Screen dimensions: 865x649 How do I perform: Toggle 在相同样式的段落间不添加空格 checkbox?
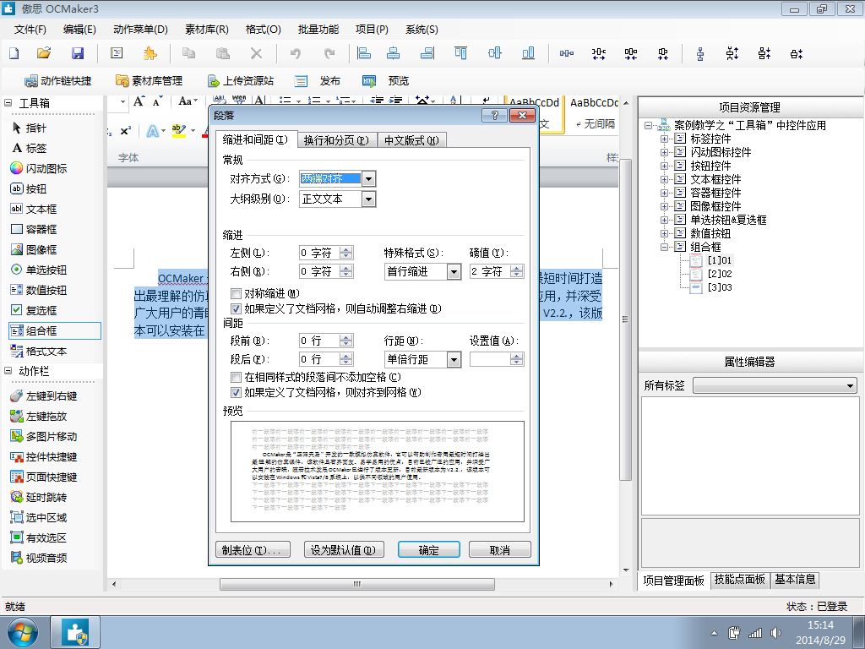pyautogui.click(x=237, y=378)
